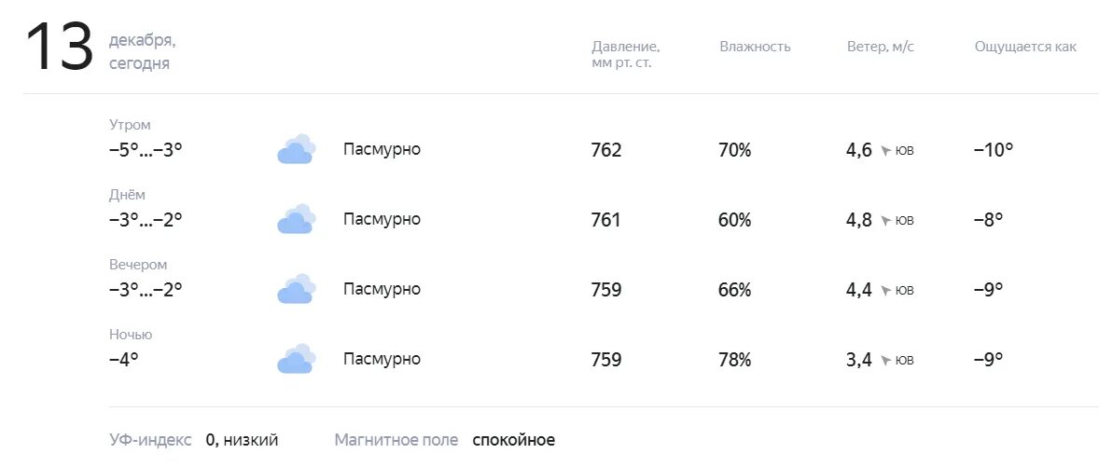The image size is (1099, 467).
Task: Click the Утром temperature −5°…−3°
Action: (146, 150)
